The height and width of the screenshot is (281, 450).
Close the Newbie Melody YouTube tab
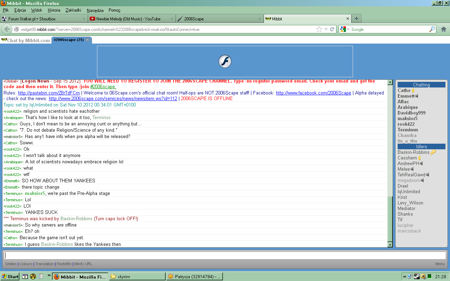[x=172, y=19]
